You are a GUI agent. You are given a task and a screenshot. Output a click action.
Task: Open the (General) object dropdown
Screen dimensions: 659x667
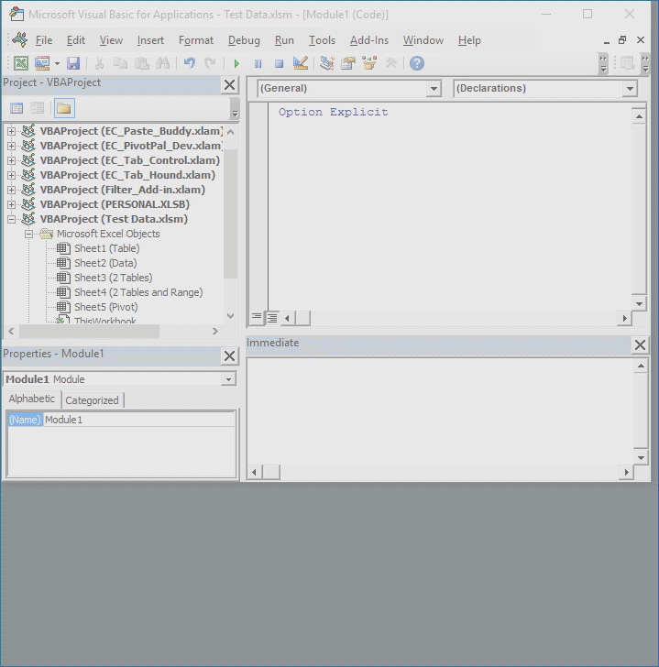tap(434, 89)
